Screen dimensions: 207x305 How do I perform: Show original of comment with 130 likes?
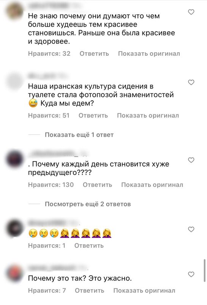point(152,185)
